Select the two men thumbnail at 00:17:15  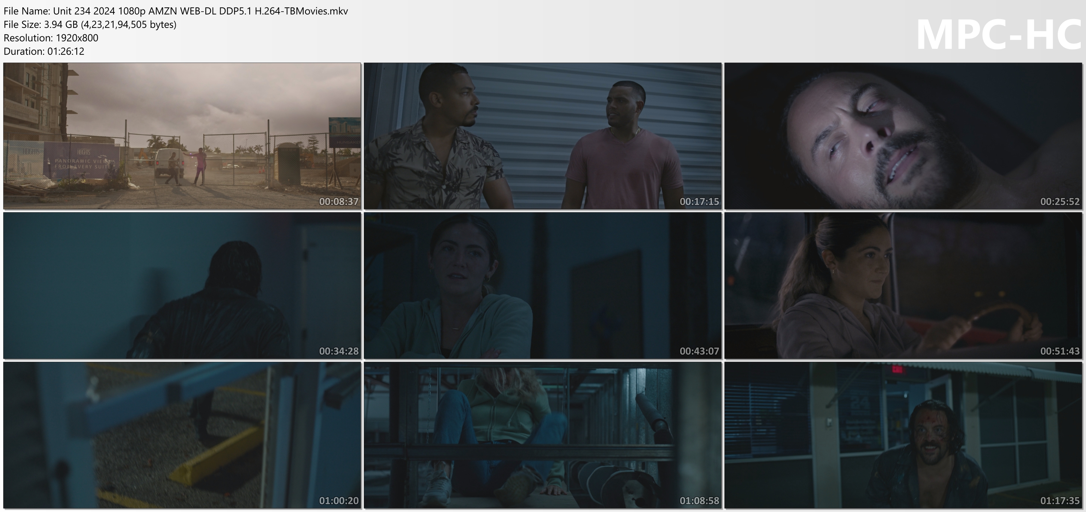[543, 136]
